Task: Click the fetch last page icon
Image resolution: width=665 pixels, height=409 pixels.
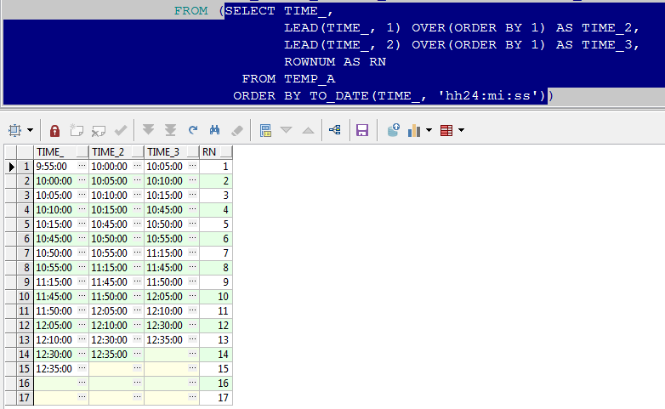Action: click(170, 131)
